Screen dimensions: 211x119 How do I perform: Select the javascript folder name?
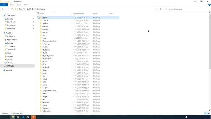click(x=46, y=102)
